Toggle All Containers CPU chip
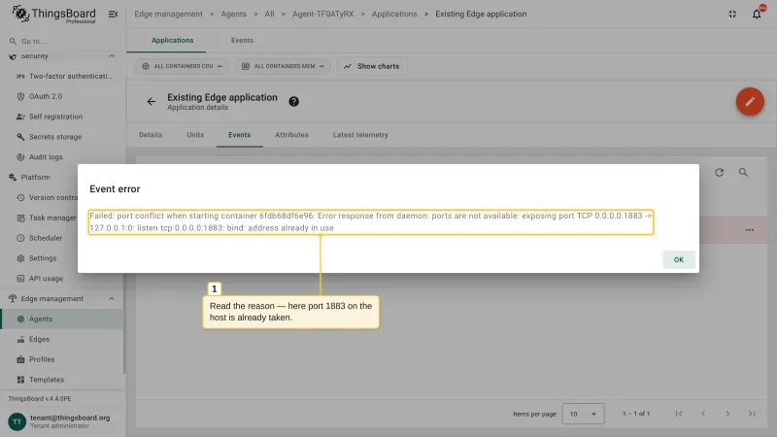 (x=182, y=66)
